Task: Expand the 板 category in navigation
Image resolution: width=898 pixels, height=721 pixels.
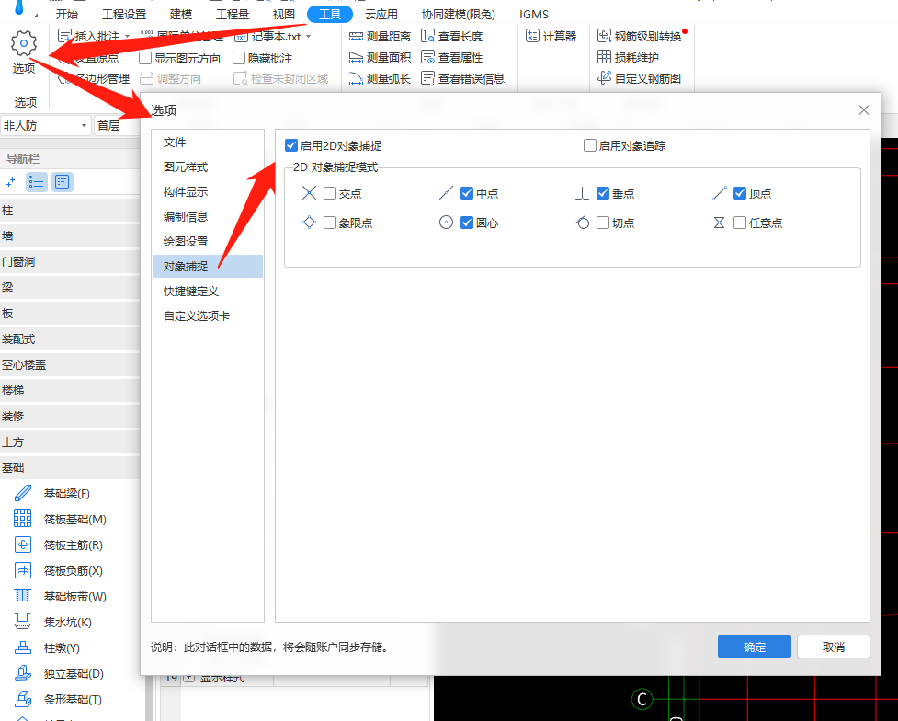Action: tap(70, 314)
